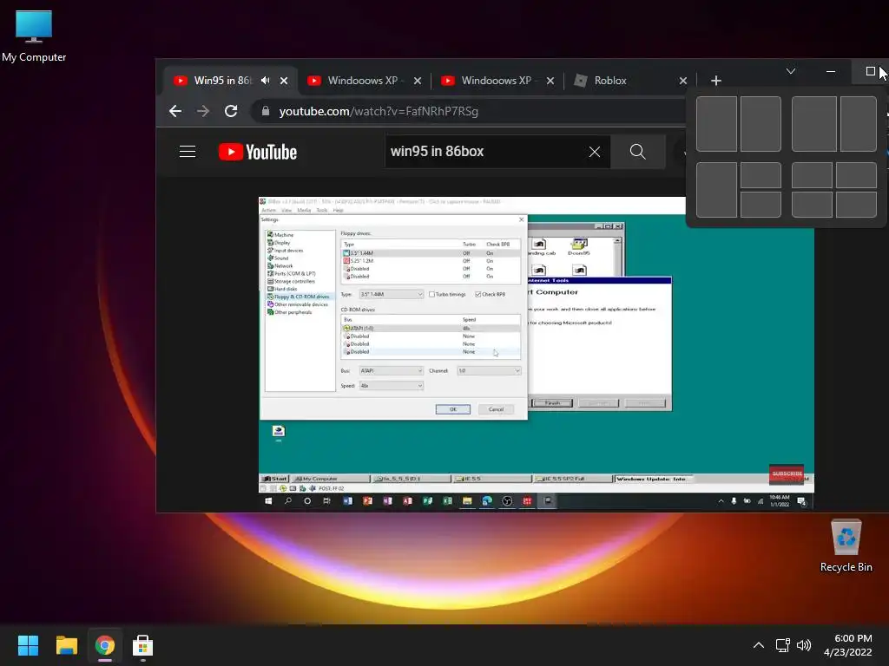Snap window to left half of the equal two-column layout

716,124
